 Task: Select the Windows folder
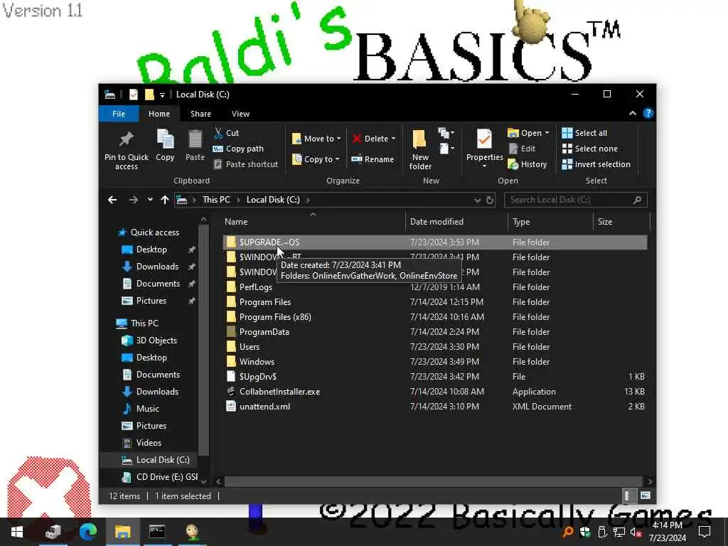point(435,362)
